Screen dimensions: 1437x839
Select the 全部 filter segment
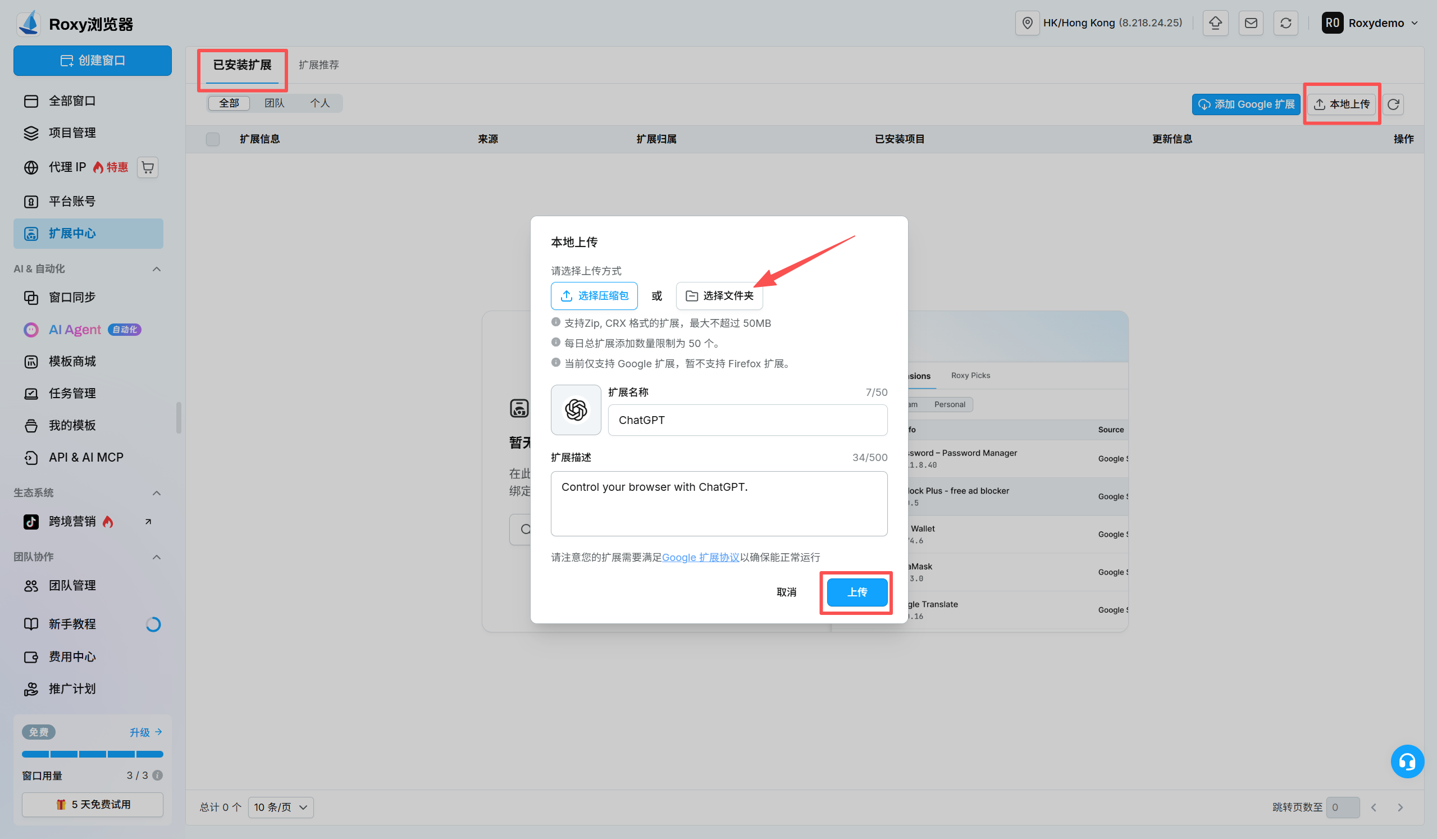pyautogui.click(x=229, y=103)
